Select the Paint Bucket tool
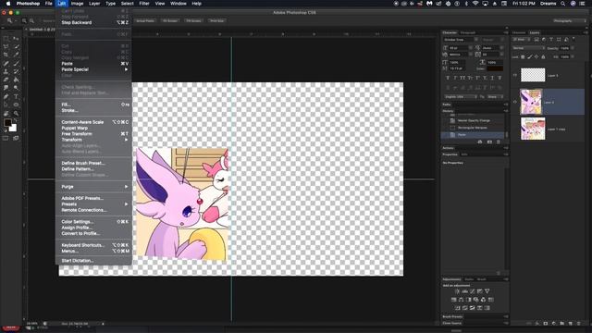The width and height of the screenshot is (592, 333). tap(16, 80)
